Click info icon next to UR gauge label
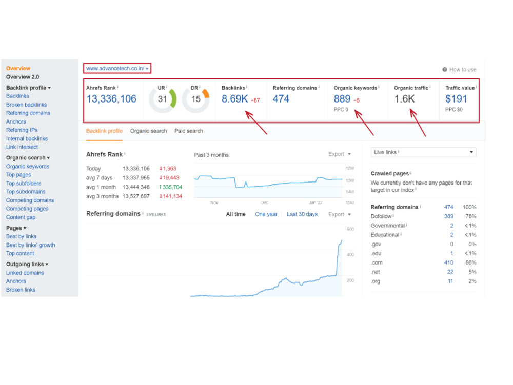Image resolution: width=513 pixels, height=385 pixels. (x=167, y=87)
